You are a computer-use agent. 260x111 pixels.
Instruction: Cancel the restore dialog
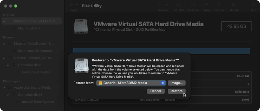156,91
